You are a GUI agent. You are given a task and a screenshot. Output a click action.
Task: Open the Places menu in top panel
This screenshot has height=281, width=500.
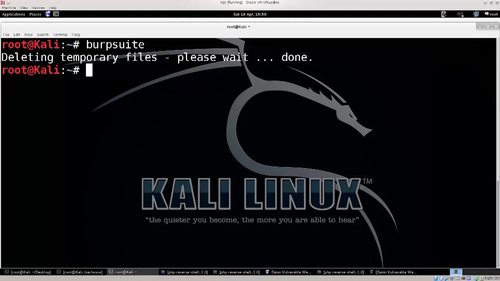(x=35, y=14)
